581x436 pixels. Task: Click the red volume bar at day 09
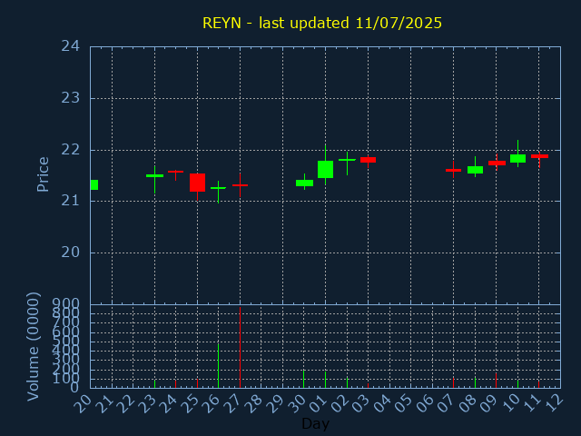(x=497, y=381)
